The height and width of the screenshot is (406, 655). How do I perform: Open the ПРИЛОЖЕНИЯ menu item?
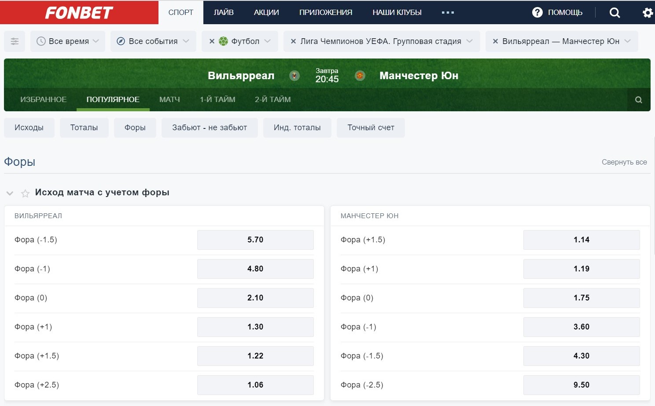point(326,12)
